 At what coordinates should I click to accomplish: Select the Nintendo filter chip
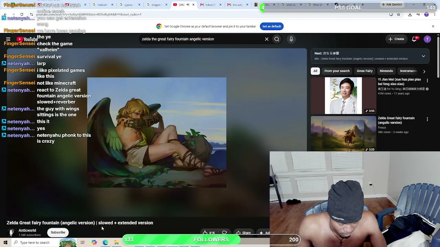pyautogui.click(x=386, y=71)
